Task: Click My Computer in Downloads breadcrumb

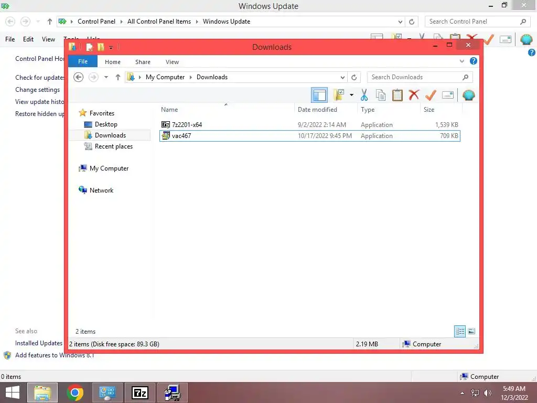Action: pos(165,77)
